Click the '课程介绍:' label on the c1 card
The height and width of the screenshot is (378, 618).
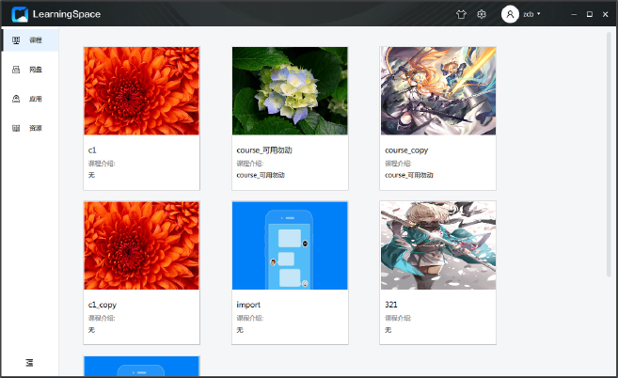click(102, 164)
